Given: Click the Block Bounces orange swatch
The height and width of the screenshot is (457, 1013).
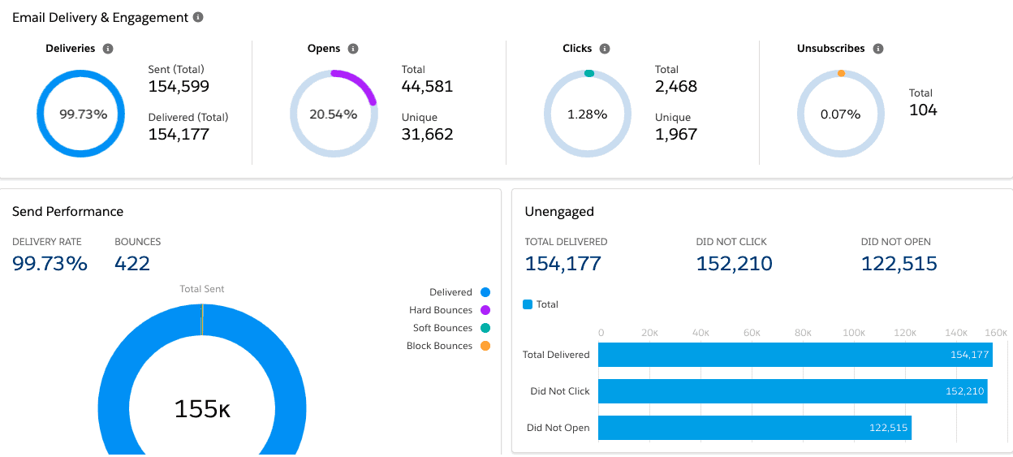Looking at the screenshot, I should pyautogui.click(x=485, y=346).
